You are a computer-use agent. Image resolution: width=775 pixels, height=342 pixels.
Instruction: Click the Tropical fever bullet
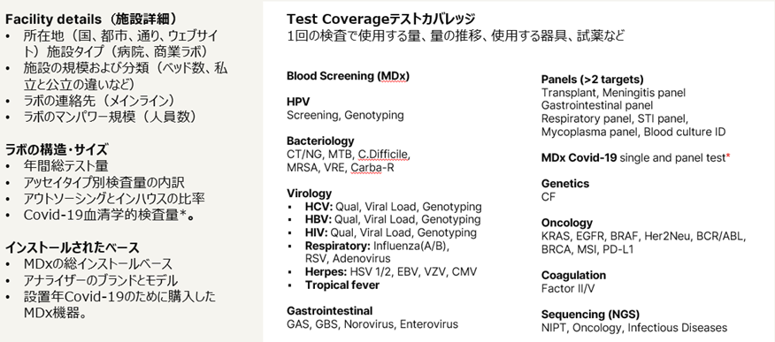pyautogui.click(x=342, y=285)
